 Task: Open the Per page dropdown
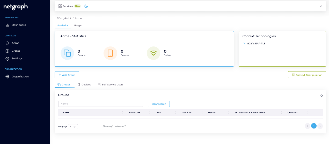[73, 126]
